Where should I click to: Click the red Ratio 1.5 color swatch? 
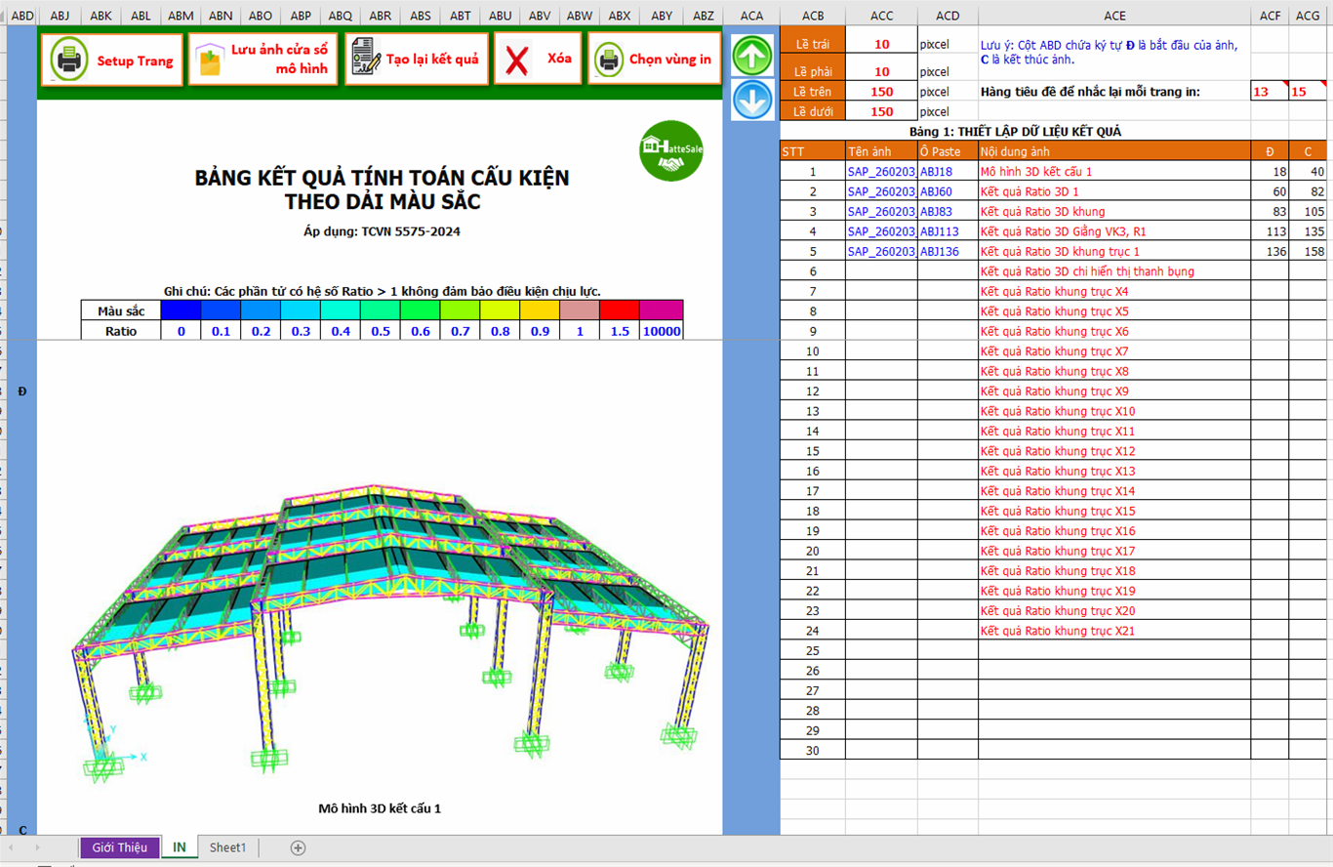click(x=620, y=310)
